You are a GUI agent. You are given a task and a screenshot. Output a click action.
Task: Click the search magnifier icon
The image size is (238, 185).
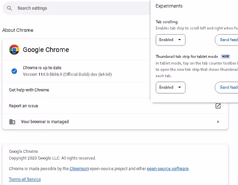click(x=9, y=8)
